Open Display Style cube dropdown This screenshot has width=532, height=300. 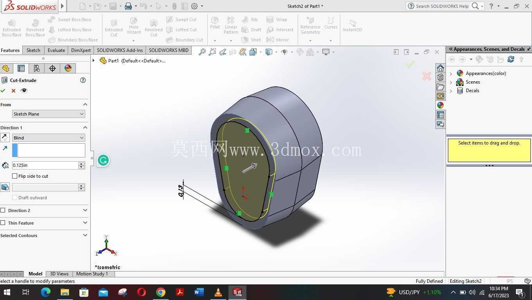click(271, 52)
